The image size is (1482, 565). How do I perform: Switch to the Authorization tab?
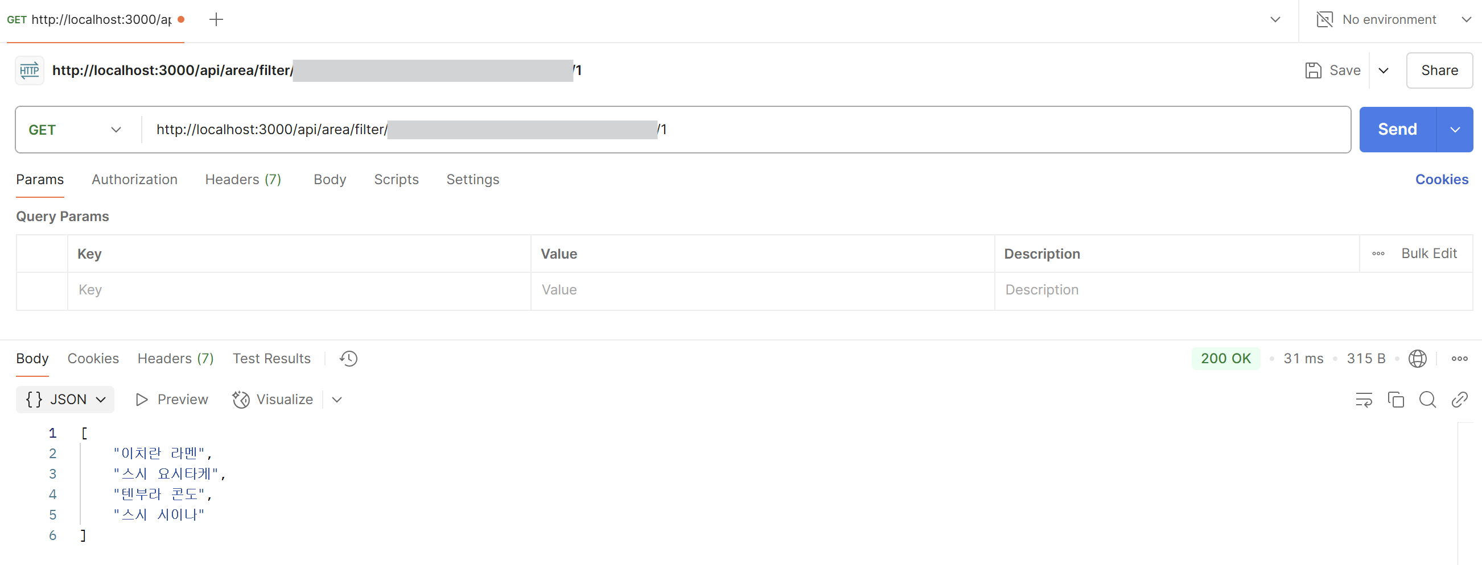click(135, 179)
